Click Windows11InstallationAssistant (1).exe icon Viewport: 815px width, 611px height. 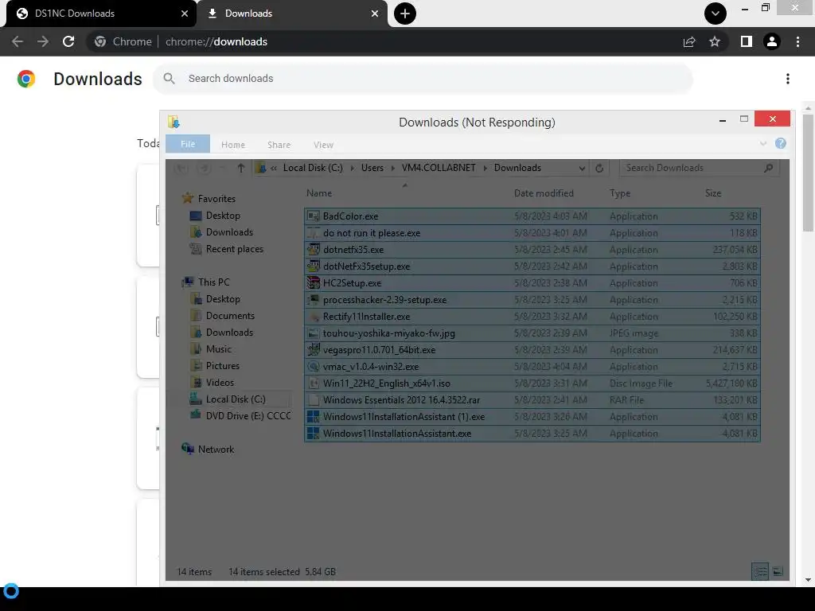(313, 417)
